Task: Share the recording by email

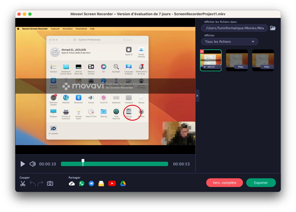Action: click(101, 183)
